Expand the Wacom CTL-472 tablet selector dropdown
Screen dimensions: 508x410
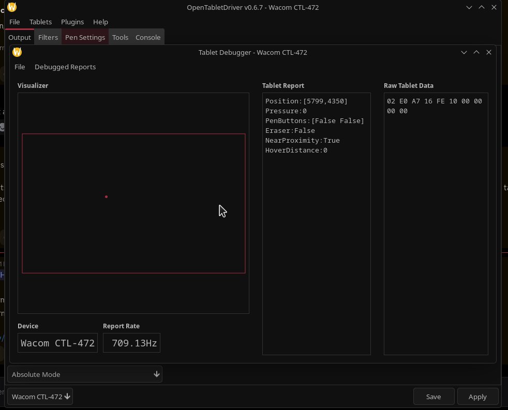tap(40, 397)
